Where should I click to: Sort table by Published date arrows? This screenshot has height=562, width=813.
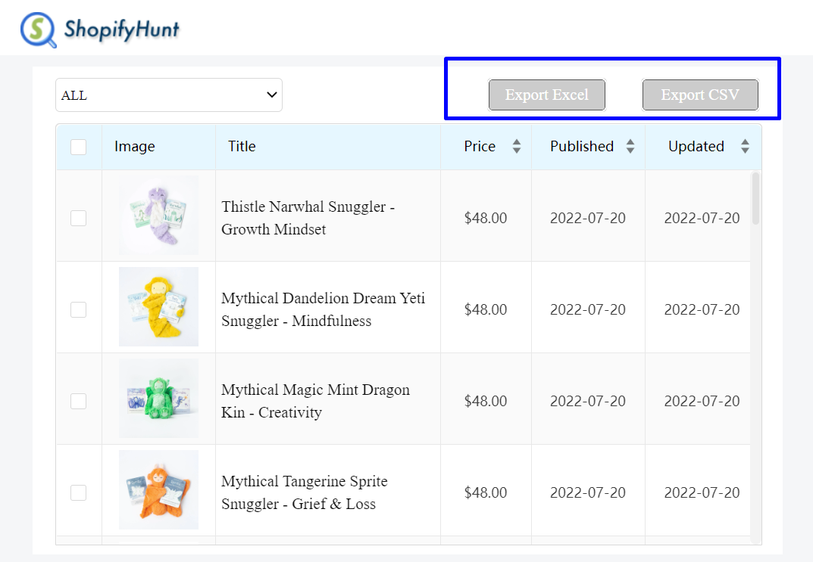tap(630, 147)
